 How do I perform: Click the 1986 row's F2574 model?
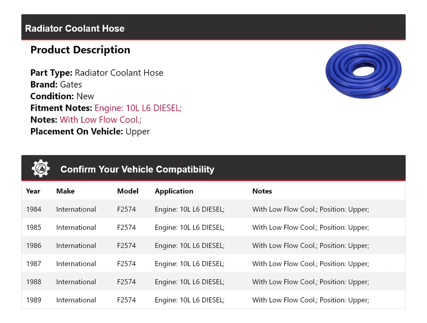click(x=126, y=246)
